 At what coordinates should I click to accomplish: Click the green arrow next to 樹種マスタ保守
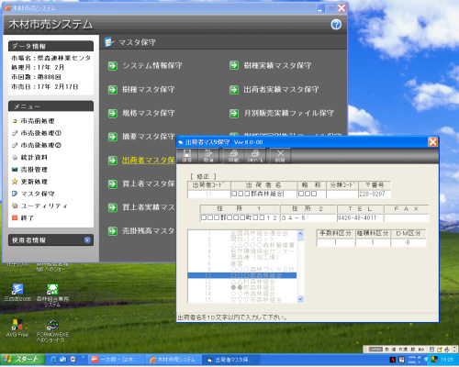(x=113, y=90)
